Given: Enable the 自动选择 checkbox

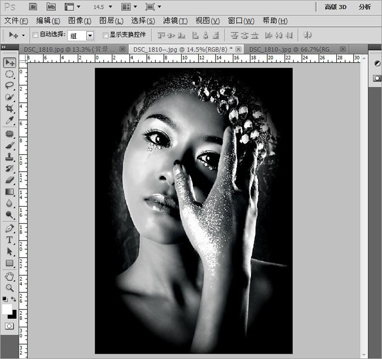Looking at the screenshot, I should click(x=35, y=35).
